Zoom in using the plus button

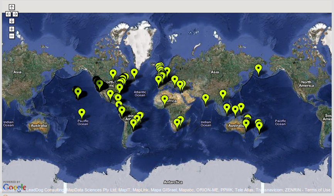pos(12,29)
